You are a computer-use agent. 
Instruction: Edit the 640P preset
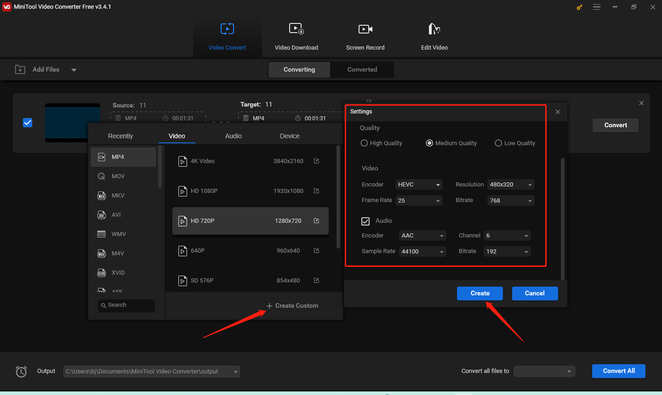coord(316,250)
